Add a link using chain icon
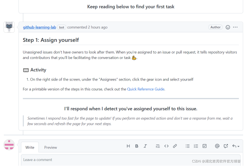Viewport: 246px width, 166px height. 175,146
